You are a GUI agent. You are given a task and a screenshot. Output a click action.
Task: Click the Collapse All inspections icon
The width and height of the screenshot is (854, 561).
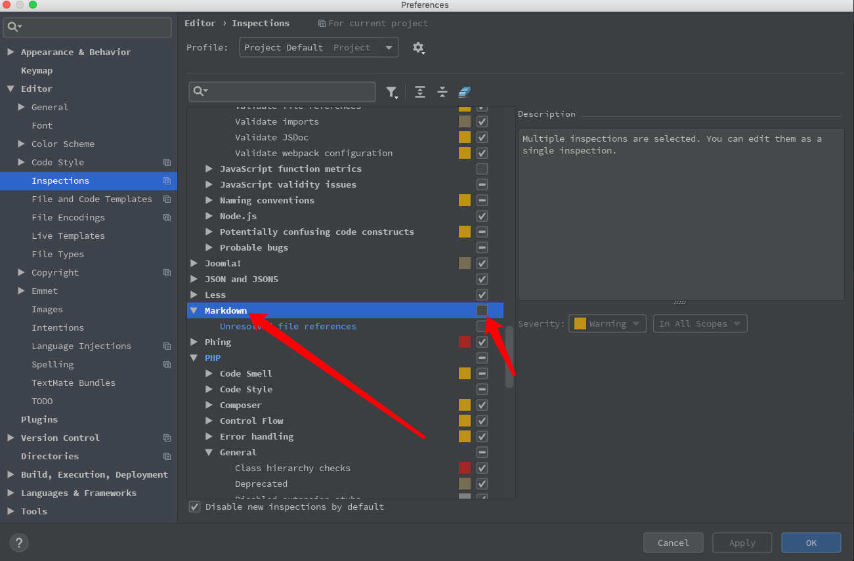pos(442,92)
